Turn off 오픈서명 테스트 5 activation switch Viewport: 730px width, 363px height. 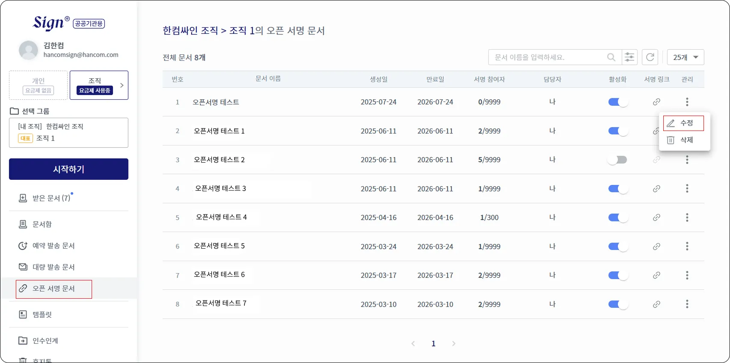617,247
